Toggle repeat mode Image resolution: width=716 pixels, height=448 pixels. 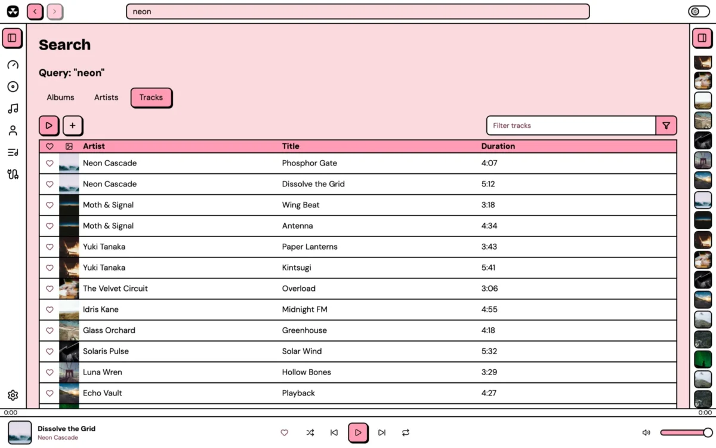406,432
